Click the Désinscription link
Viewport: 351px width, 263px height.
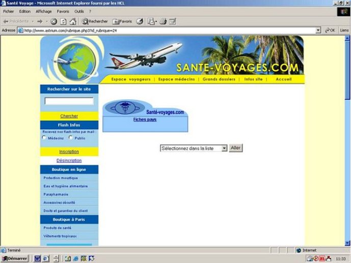coord(69,160)
